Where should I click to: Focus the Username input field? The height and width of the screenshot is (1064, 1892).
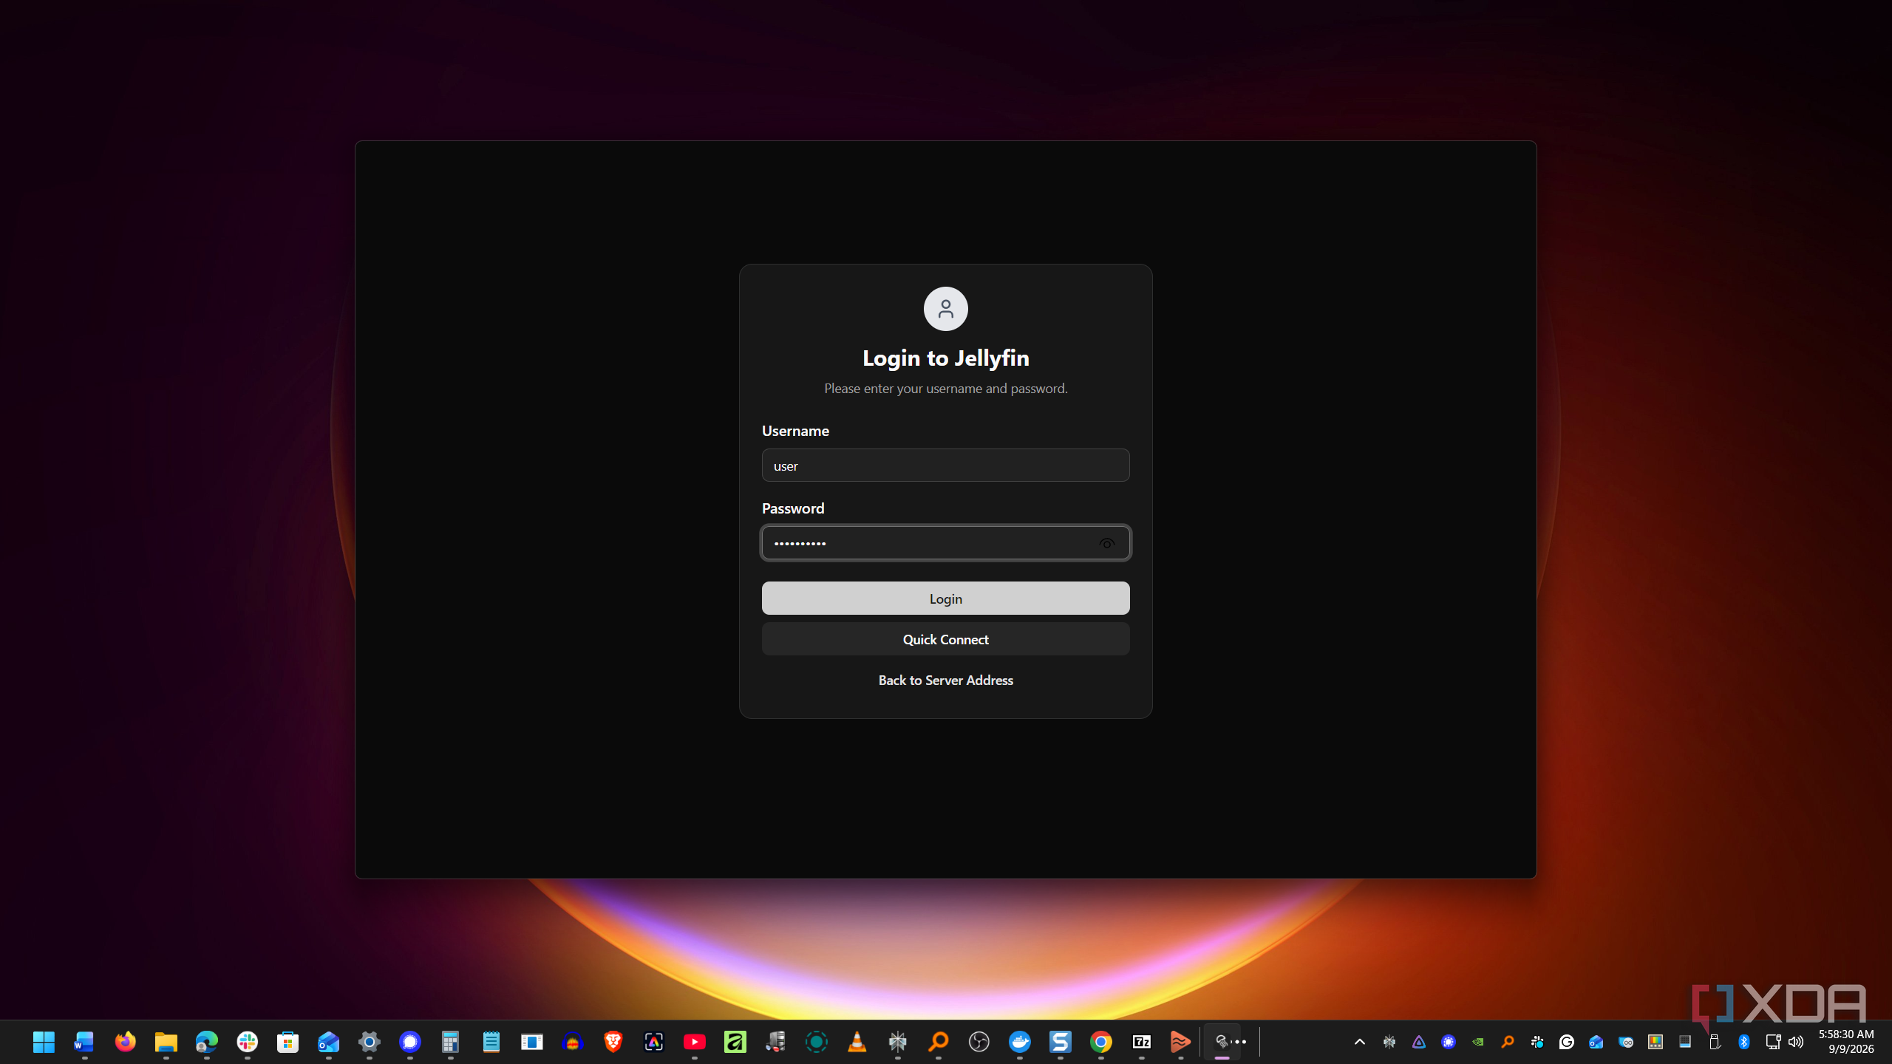(946, 465)
